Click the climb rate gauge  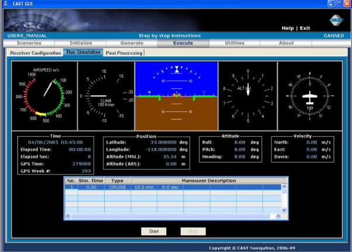pos(106,96)
